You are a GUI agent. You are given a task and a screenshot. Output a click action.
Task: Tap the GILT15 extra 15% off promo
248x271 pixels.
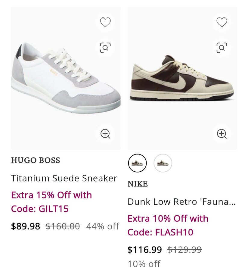(x=51, y=202)
